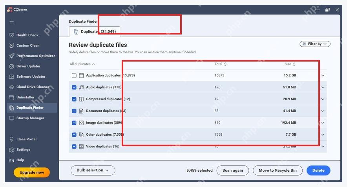This screenshot has width=347, height=187.
Task: Click the Scan again button
Action: (x=233, y=171)
